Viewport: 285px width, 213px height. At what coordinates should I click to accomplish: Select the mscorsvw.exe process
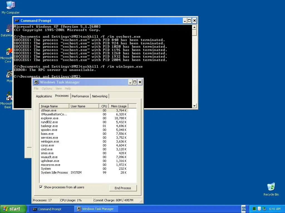click(84, 165)
